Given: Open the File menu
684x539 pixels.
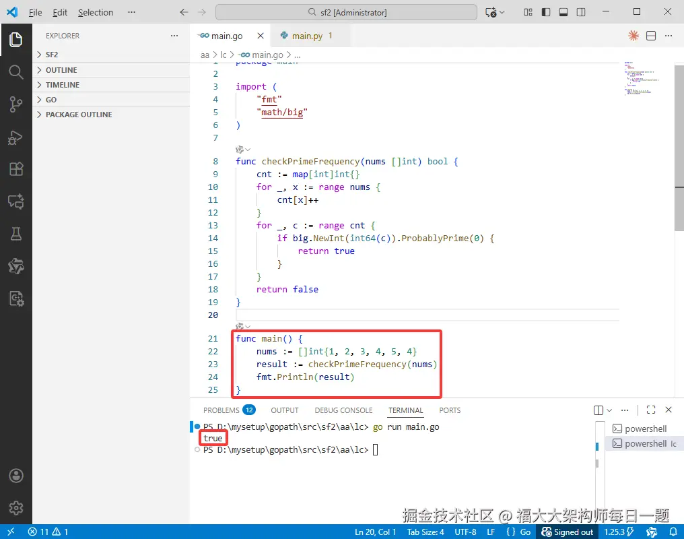Looking at the screenshot, I should tap(35, 12).
